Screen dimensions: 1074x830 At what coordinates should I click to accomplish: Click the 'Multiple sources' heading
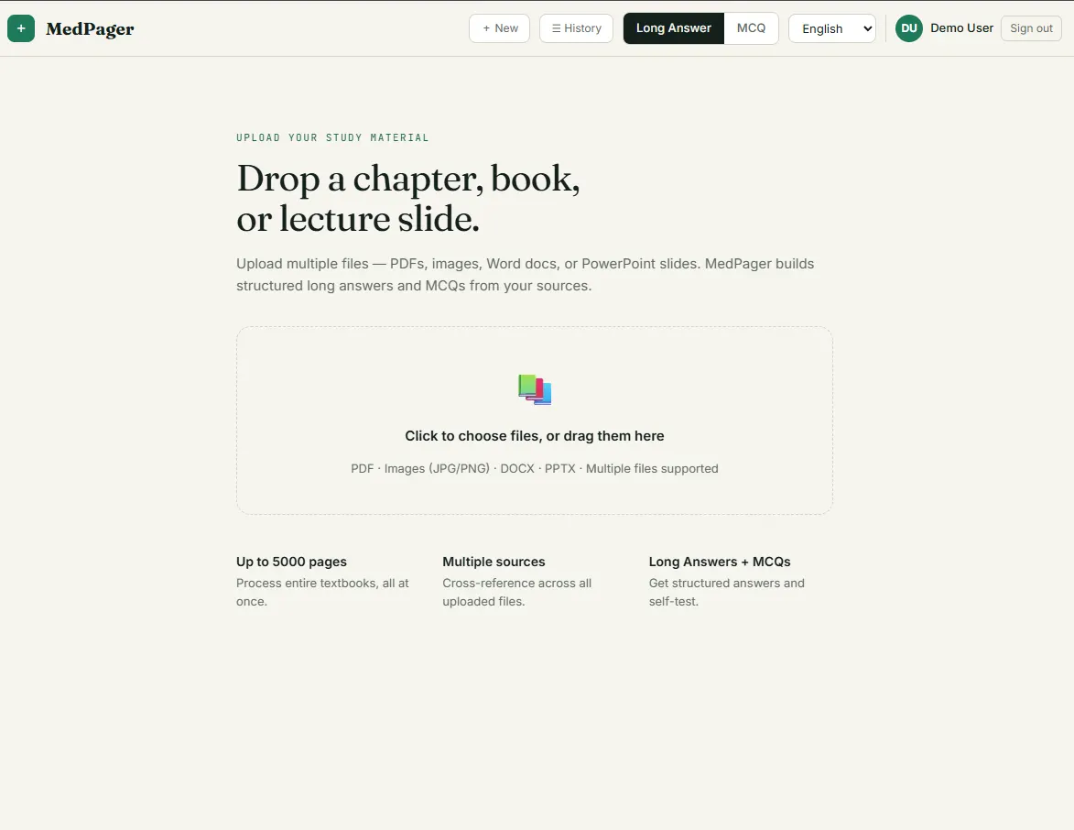pos(494,562)
